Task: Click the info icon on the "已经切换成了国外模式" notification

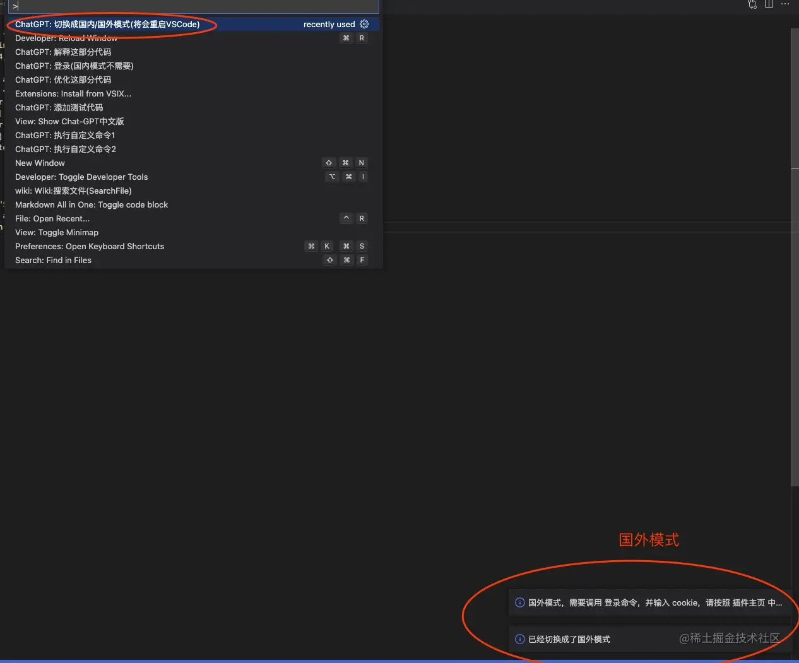Action: tap(519, 639)
